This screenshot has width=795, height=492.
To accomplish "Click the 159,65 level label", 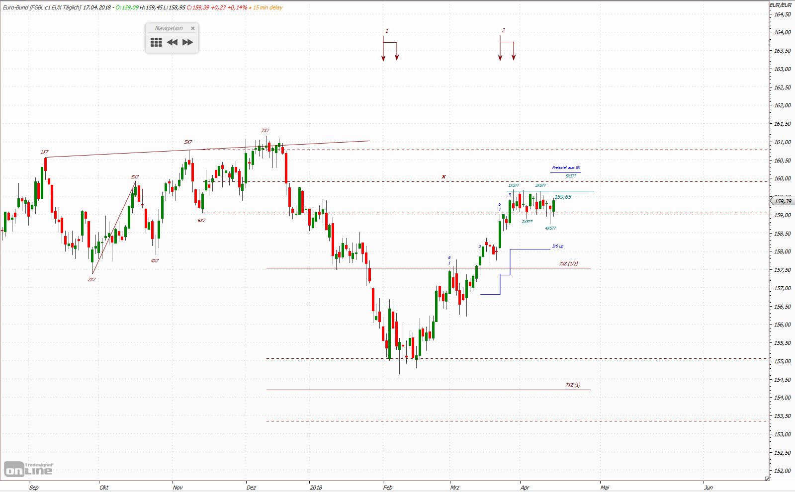I will click(563, 197).
